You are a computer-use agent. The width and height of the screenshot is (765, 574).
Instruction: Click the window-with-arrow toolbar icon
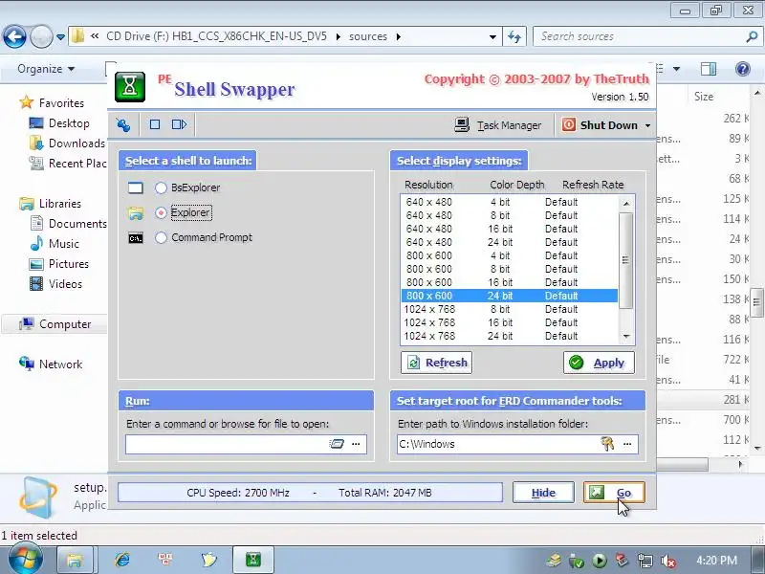[179, 124]
